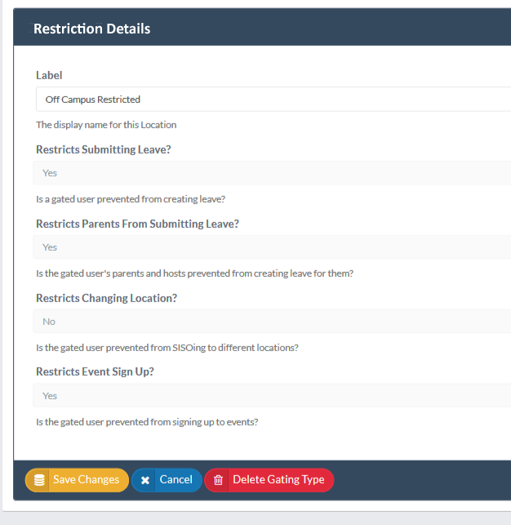Focus the Off Campus Restricted label field

273,99
